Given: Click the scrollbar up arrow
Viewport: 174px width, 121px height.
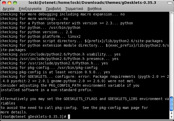Looking at the screenshot, I should pos(171,113).
